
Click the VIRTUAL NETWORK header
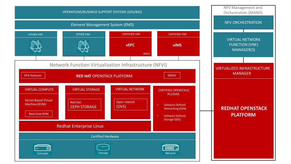(x=130, y=89)
